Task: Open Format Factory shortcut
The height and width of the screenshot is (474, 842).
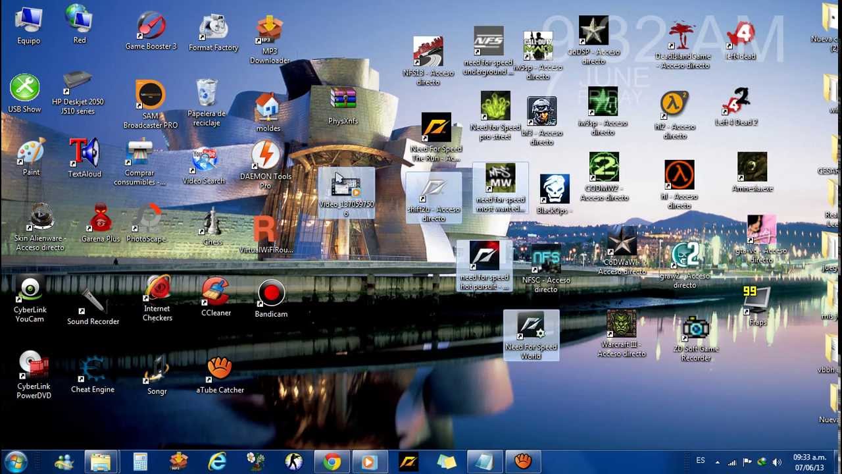Action: point(213,33)
